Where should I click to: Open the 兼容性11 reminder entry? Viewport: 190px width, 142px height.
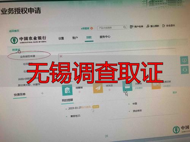(75, 116)
